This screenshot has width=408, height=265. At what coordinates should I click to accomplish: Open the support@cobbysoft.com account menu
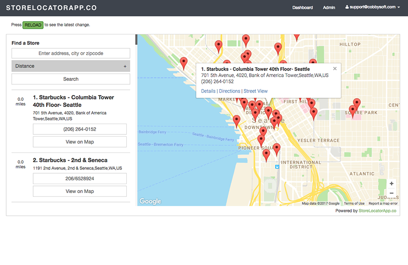click(x=372, y=8)
